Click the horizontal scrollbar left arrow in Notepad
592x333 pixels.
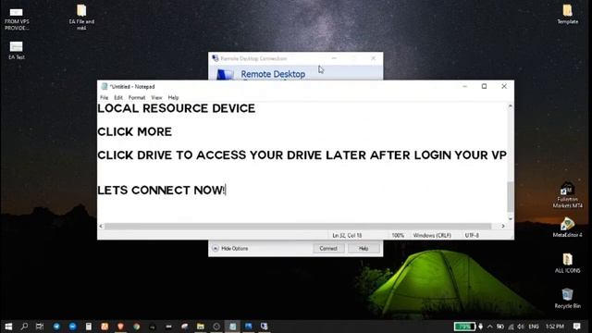(x=101, y=226)
